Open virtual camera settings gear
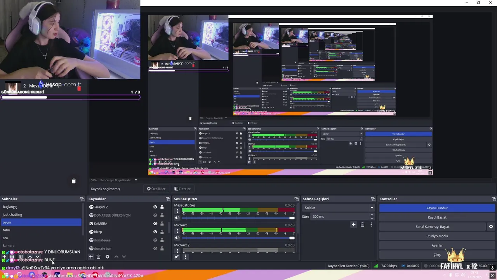 [x=491, y=227]
